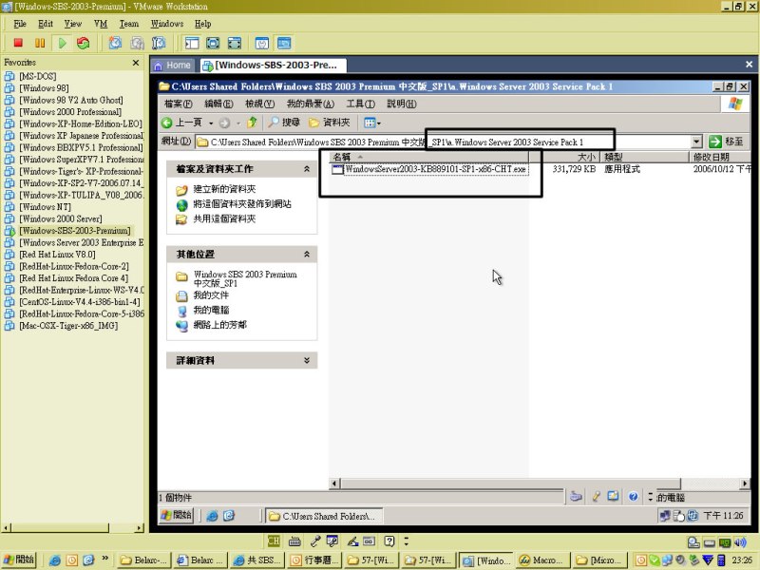Open the VM menu
Screen dimensions: 760x570
click(101, 24)
